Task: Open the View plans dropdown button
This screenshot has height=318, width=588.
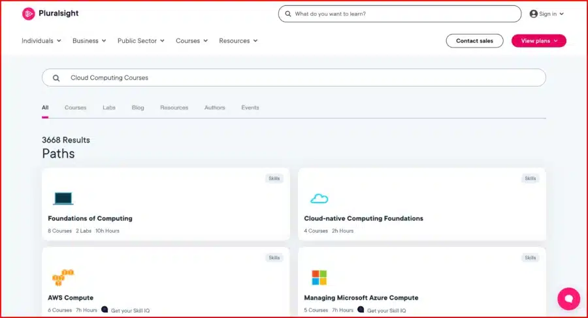Action: tap(539, 41)
